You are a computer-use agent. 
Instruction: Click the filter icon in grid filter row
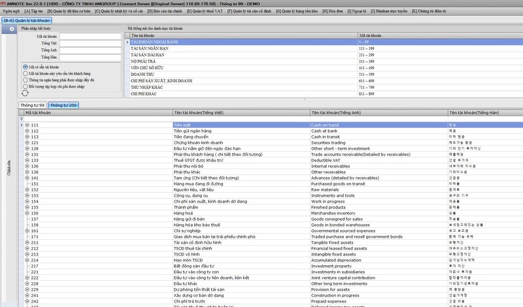23,119
